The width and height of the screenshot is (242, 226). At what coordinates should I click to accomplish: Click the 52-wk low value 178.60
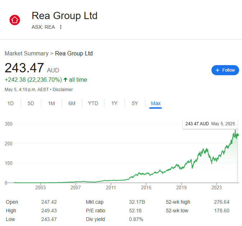[x=222, y=211]
